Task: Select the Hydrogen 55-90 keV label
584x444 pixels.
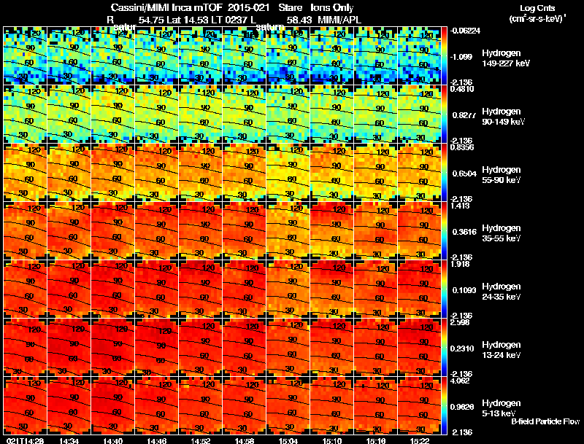Action: [502, 175]
